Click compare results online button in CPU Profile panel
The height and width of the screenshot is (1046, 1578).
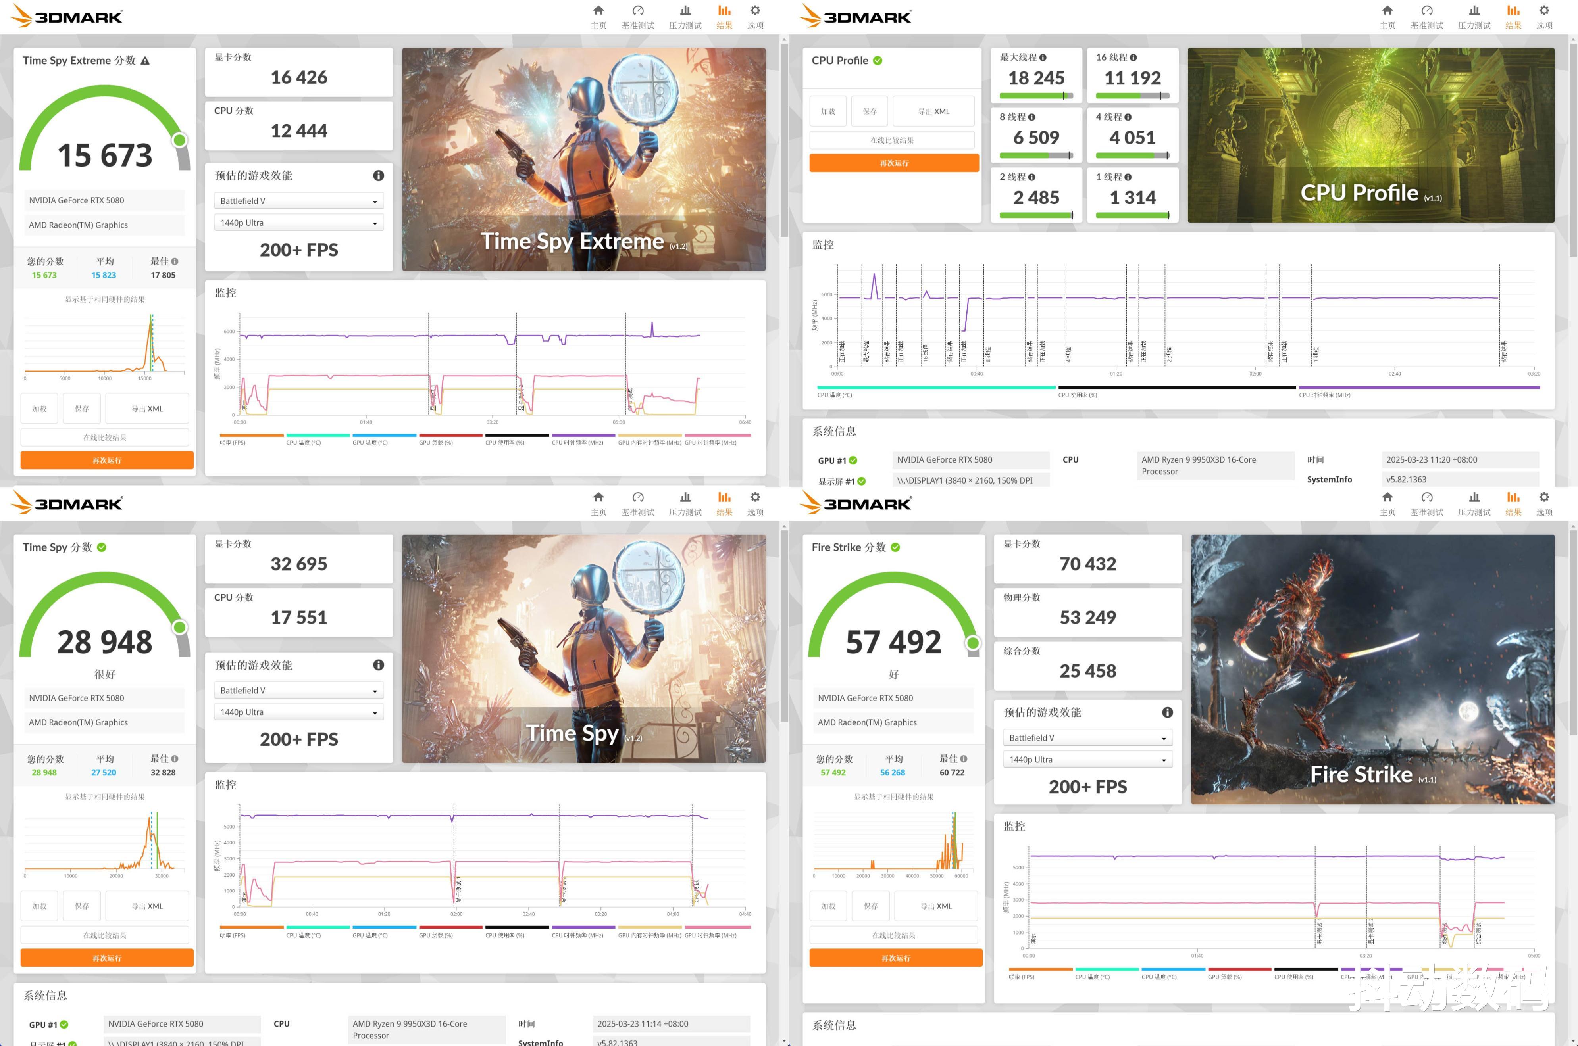[891, 140]
